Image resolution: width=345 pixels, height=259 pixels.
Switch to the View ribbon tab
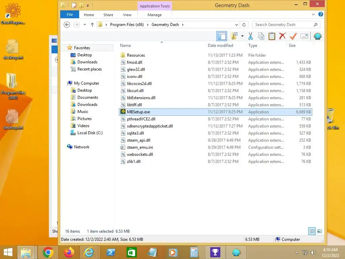[127, 15]
